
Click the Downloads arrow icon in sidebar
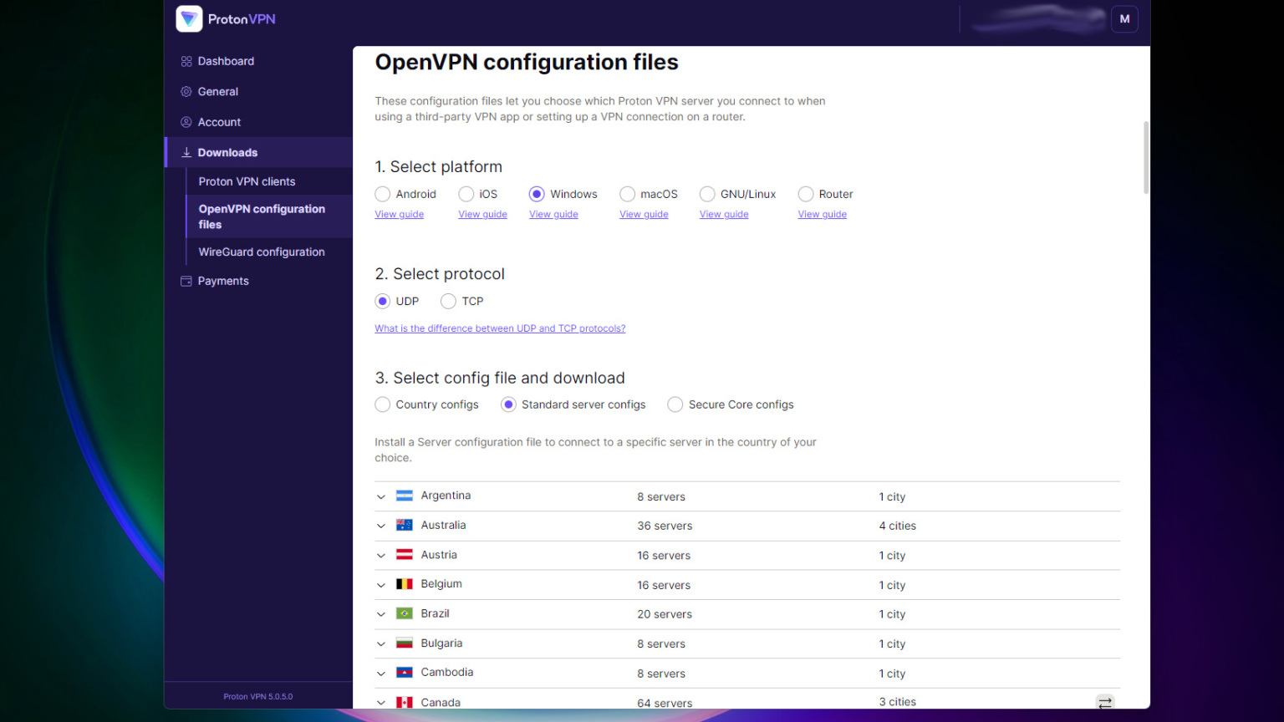click(185, 152)
